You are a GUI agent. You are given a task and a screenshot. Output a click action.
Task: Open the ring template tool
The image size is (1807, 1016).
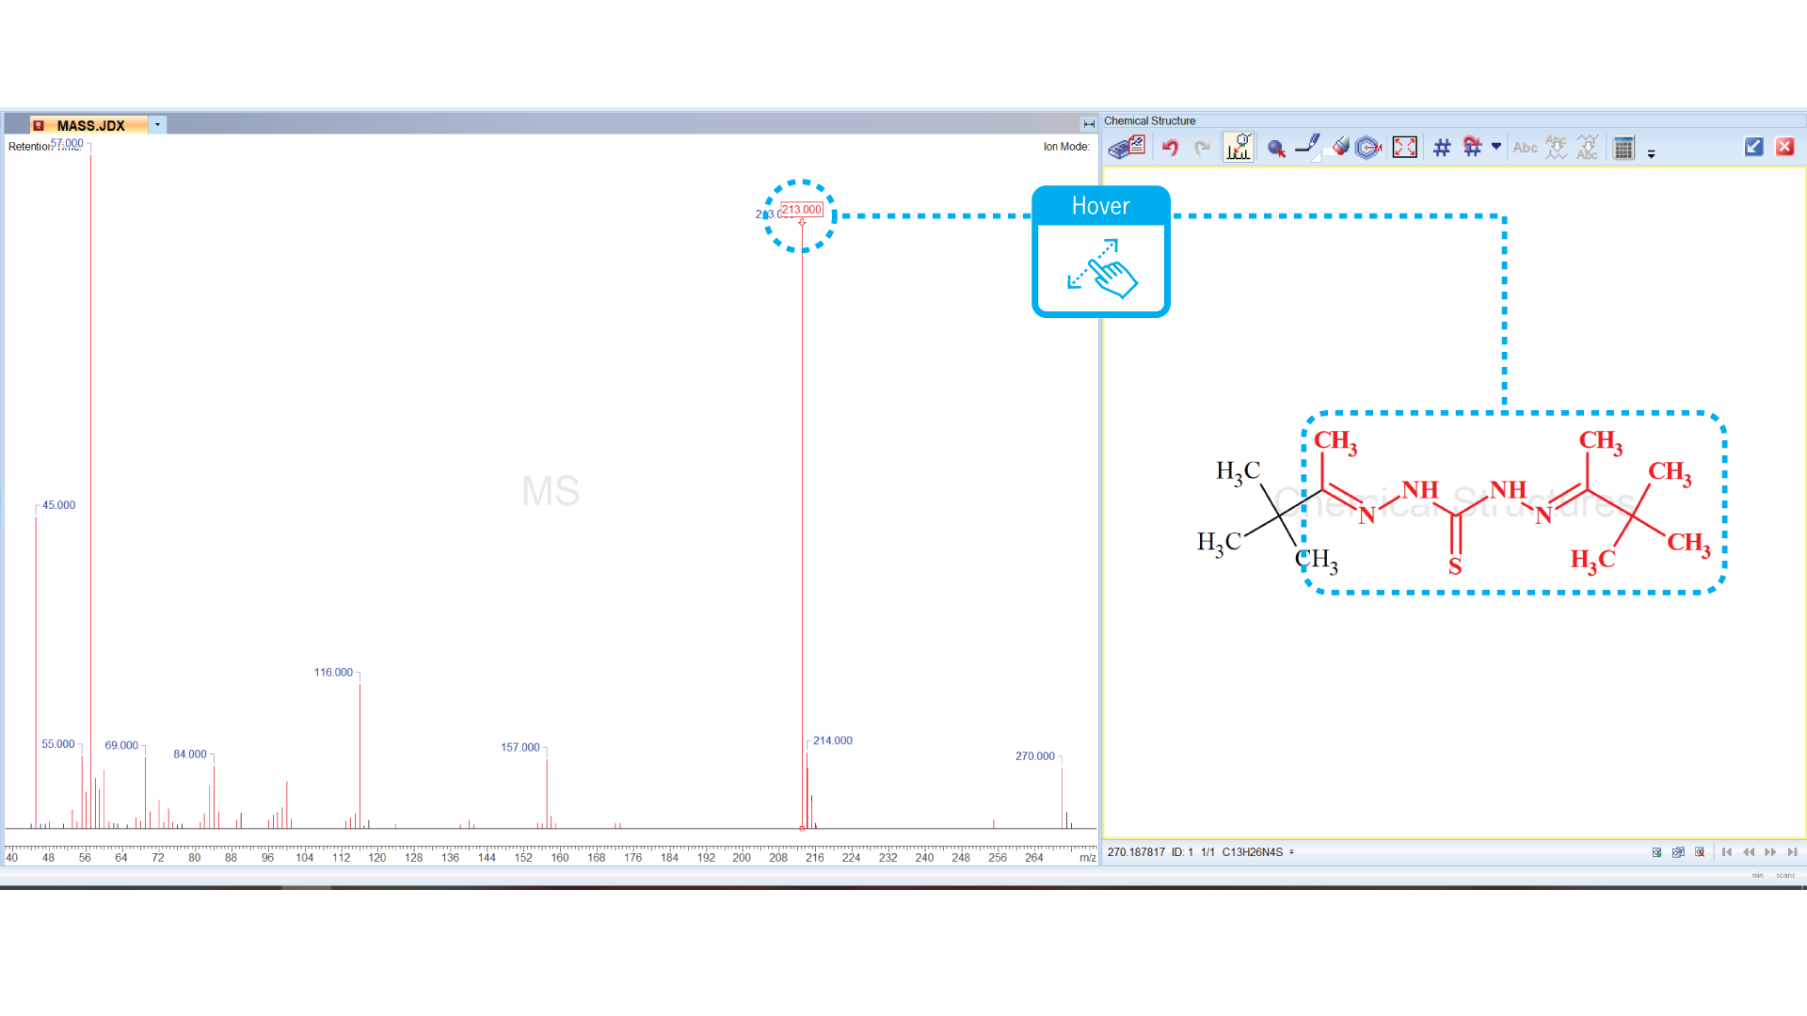[1368, 148]
